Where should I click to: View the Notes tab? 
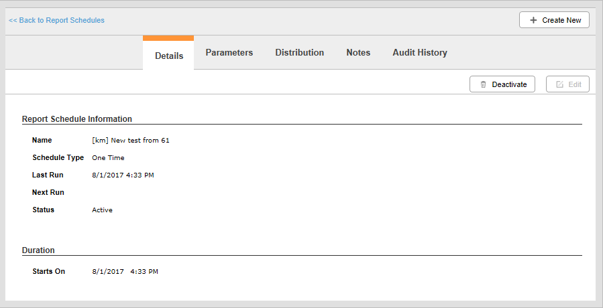tap(358, 53)
